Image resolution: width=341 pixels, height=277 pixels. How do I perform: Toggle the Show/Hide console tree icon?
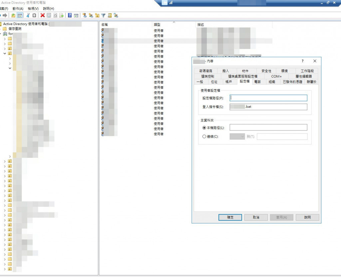click(20, 15)
